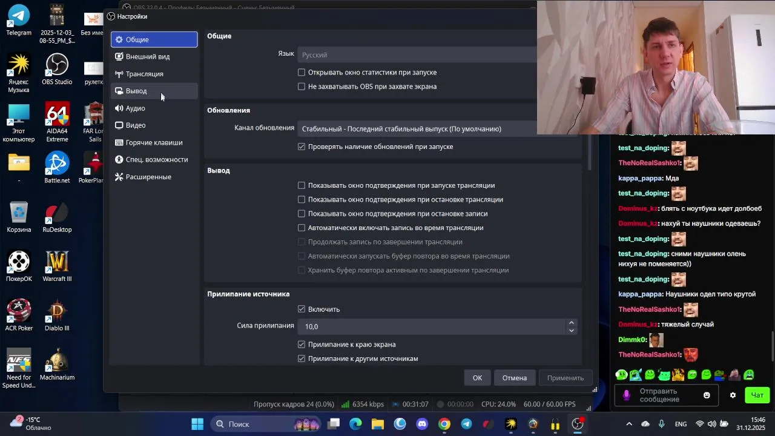Click the CPU: 24.0% status text

pyautogui.click(x=498, y=404)
